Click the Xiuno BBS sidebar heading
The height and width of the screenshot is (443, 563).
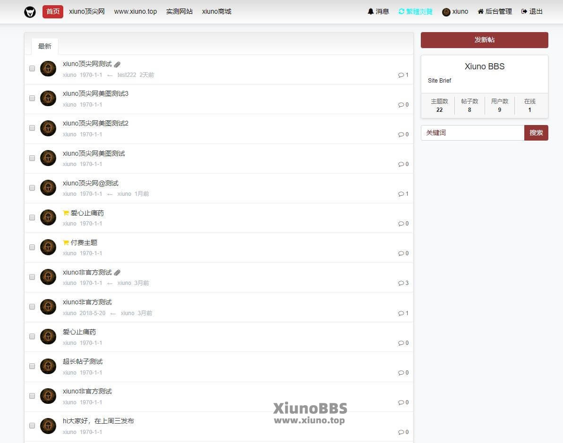pyautogui.click(x=485, y=67)
